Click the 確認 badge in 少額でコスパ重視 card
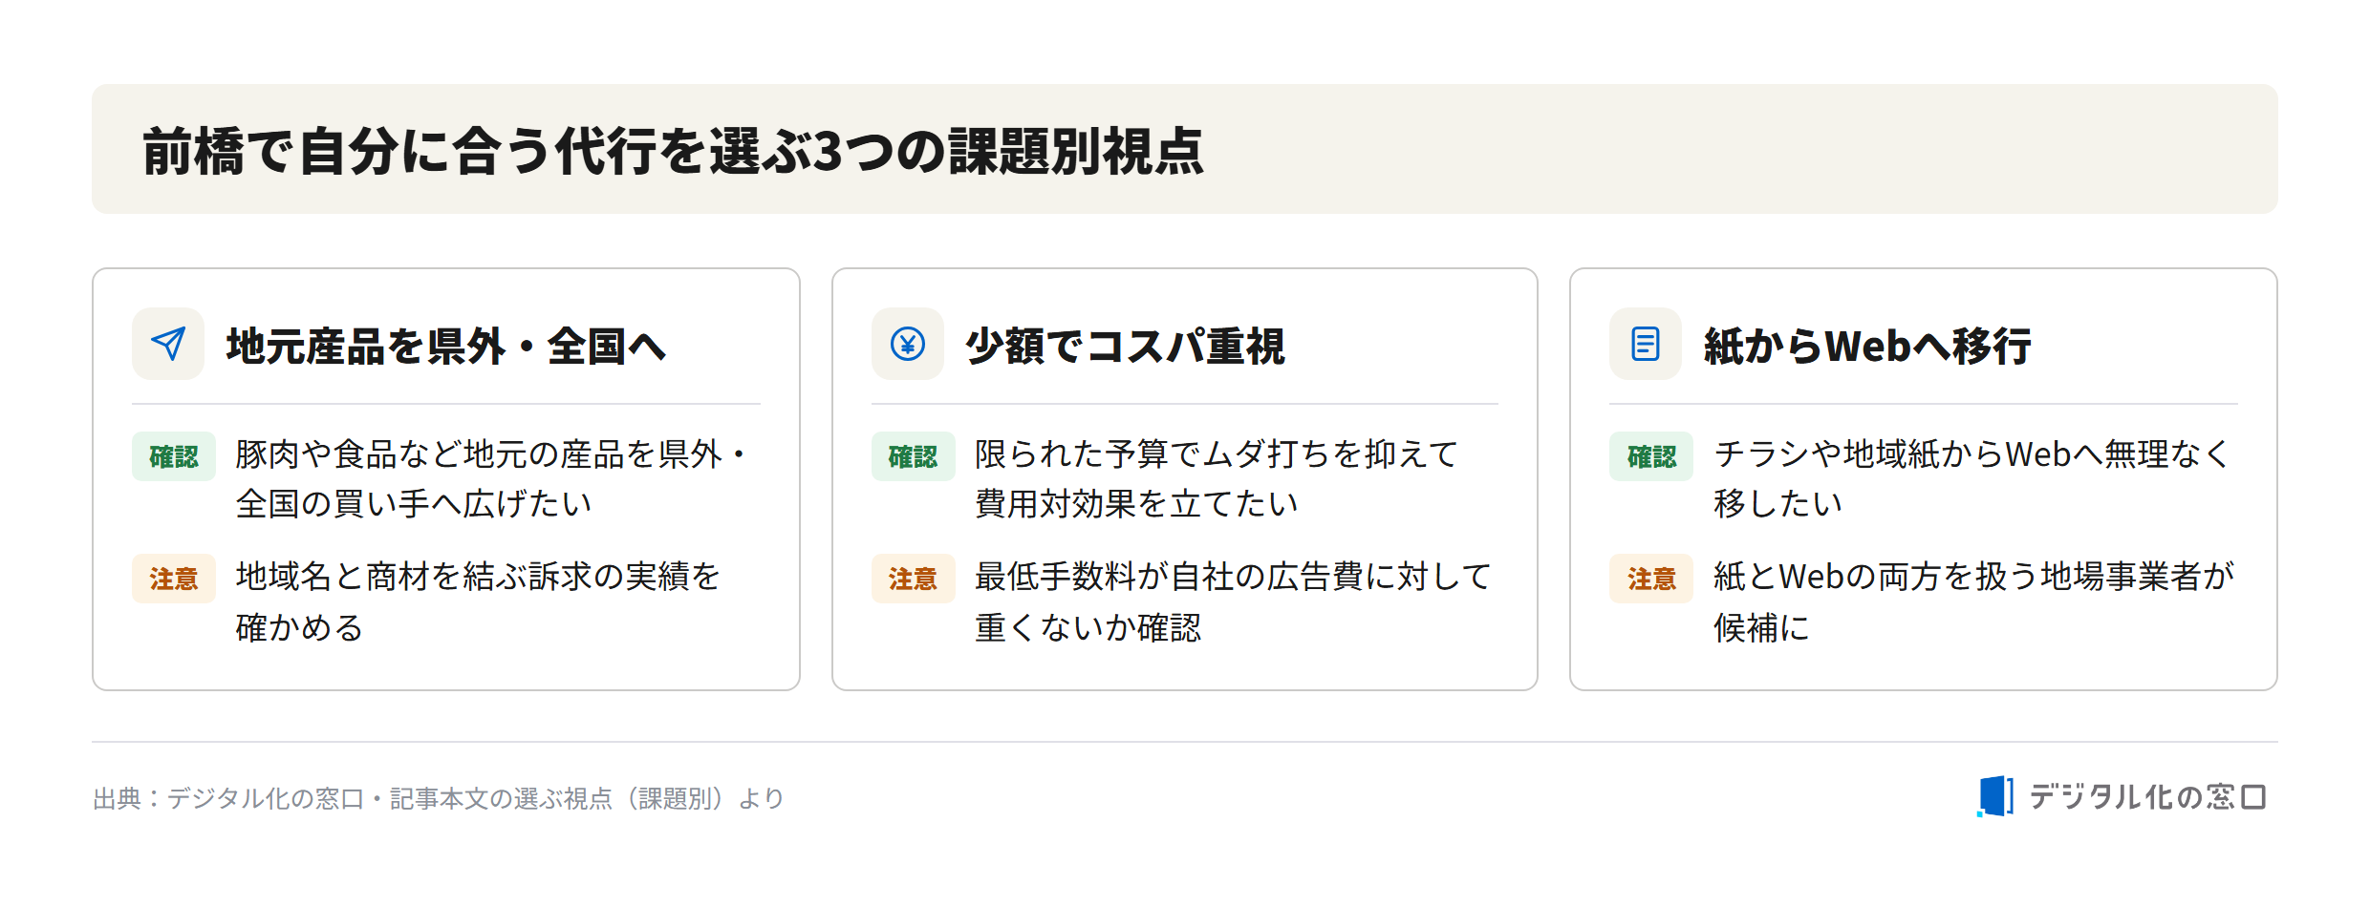This screenshot has height=907, width=2370. pyautogui.click(x=913, y=456)
